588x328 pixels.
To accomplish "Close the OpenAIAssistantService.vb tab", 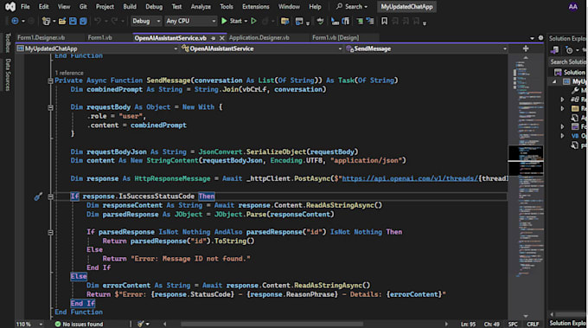I will pos(222,38).
